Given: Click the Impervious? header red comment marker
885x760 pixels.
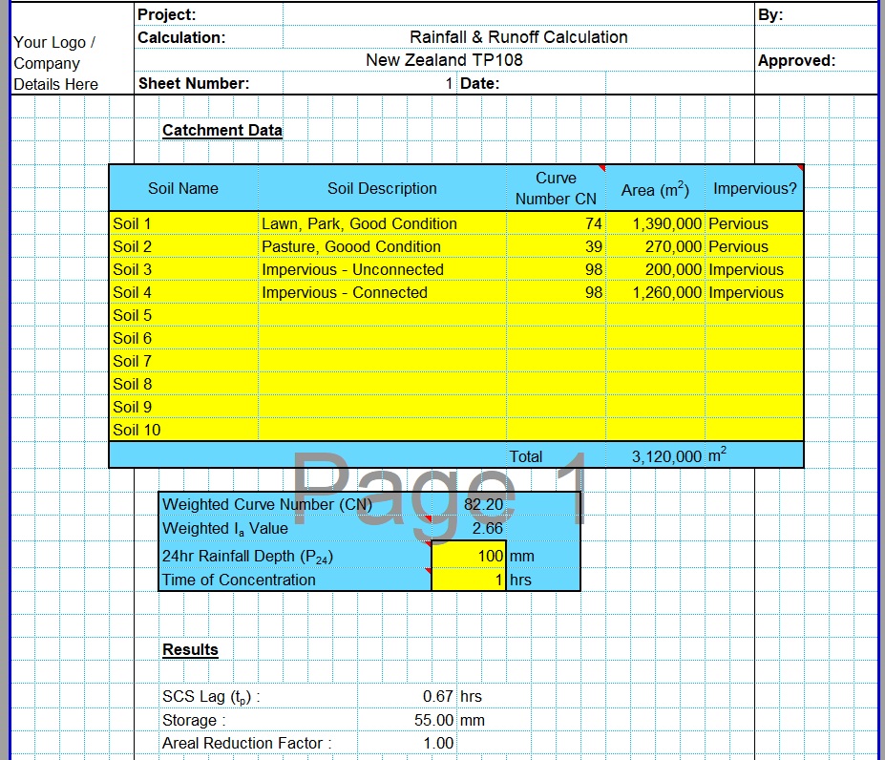Looking at the screenshot, I should pos(800,168).
